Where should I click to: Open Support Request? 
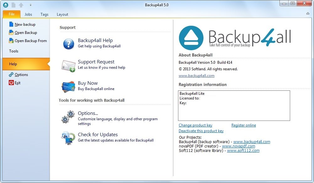pyautogui.click(x=96, y=62)
